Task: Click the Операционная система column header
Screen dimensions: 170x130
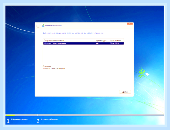Action: coord(69,41)
